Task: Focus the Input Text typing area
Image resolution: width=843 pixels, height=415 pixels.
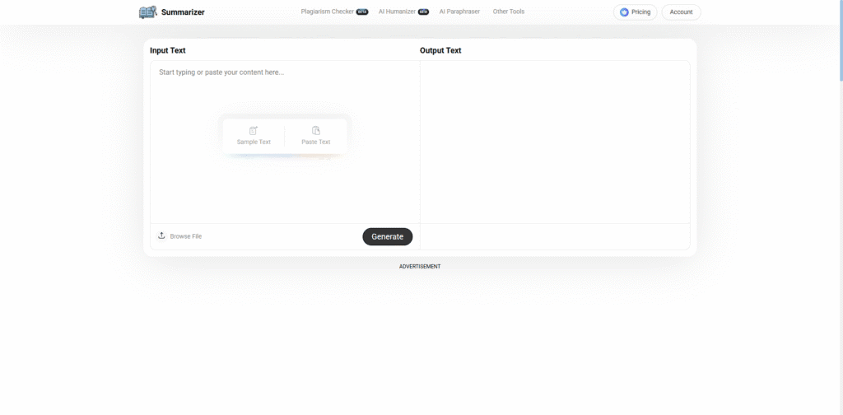Action: coord(284,181)
